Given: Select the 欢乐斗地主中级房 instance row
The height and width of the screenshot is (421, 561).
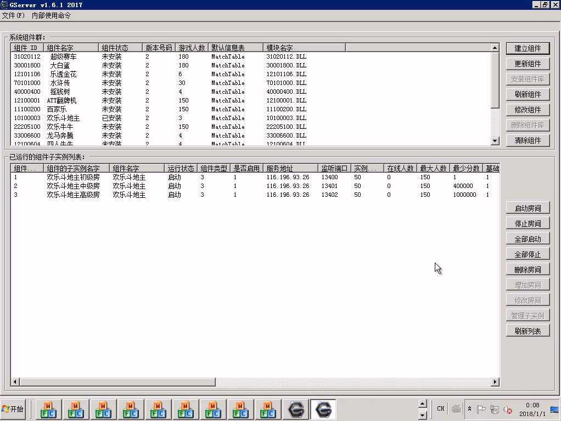Looking at the screenshot, I should (73, 186).
